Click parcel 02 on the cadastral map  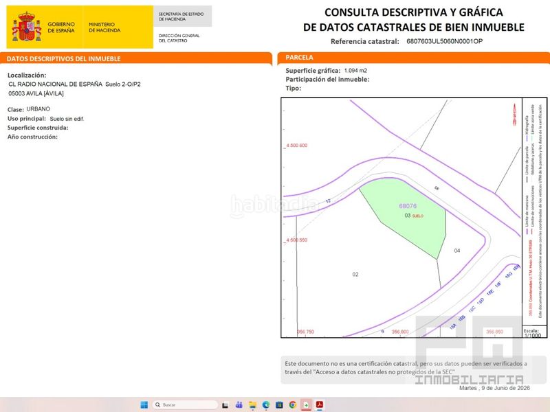tap(355, 274)
